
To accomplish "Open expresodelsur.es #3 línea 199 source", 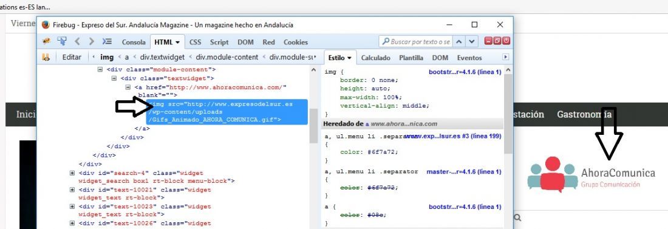I will [453, 136].
